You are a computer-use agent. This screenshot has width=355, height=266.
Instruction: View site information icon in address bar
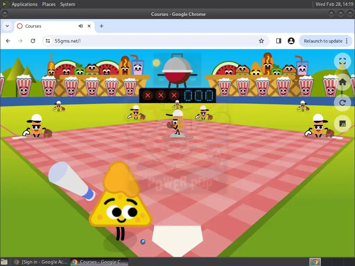[48, 41]
